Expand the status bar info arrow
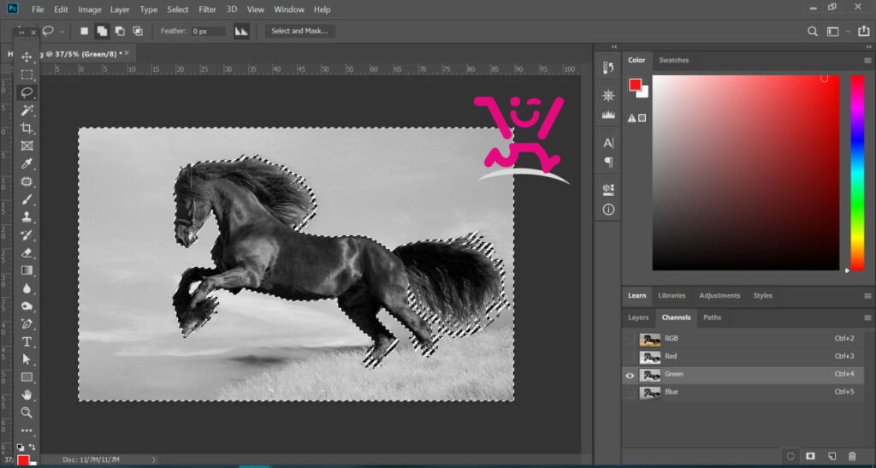Viewport: 876px width, 468px height. [x=154, y=459]
